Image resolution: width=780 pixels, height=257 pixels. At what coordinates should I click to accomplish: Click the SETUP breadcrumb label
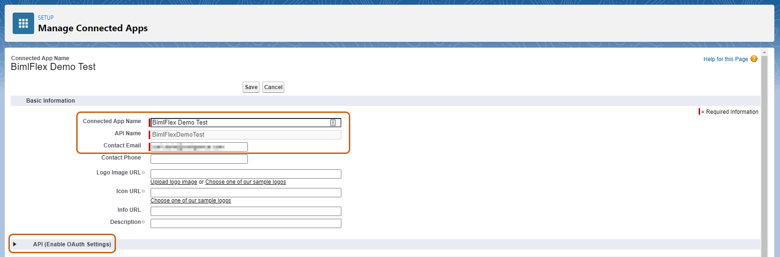click(46, 18)
